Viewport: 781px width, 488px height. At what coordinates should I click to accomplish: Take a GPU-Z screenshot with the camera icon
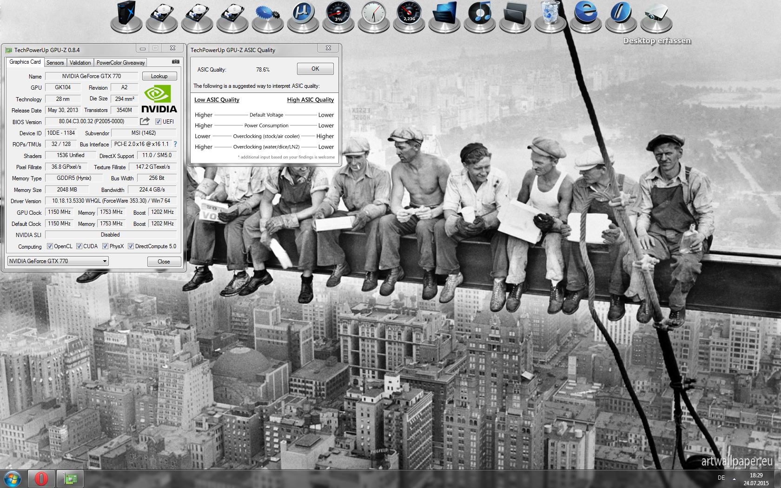[175, 62]
